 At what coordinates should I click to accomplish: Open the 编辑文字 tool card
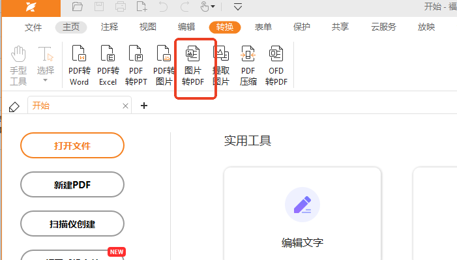coord(302,213)
